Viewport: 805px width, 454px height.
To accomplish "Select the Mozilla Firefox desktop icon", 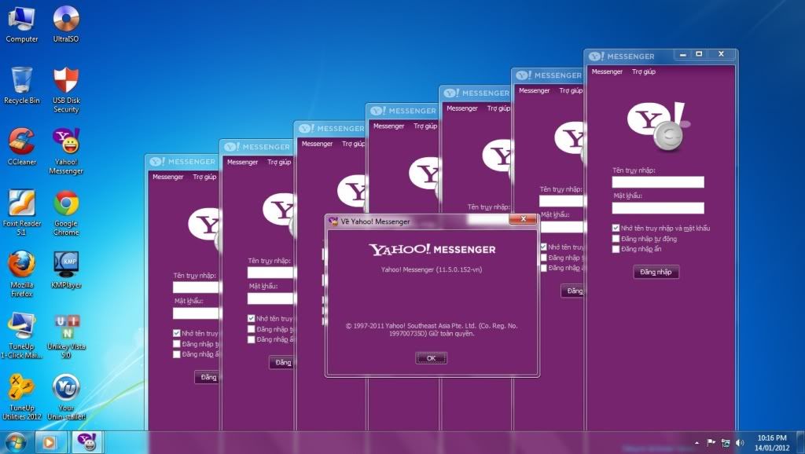I will [x=21, y=274].
